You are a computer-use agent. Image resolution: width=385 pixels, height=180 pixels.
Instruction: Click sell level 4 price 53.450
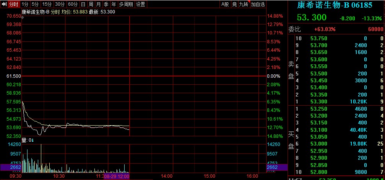(319, 80)
